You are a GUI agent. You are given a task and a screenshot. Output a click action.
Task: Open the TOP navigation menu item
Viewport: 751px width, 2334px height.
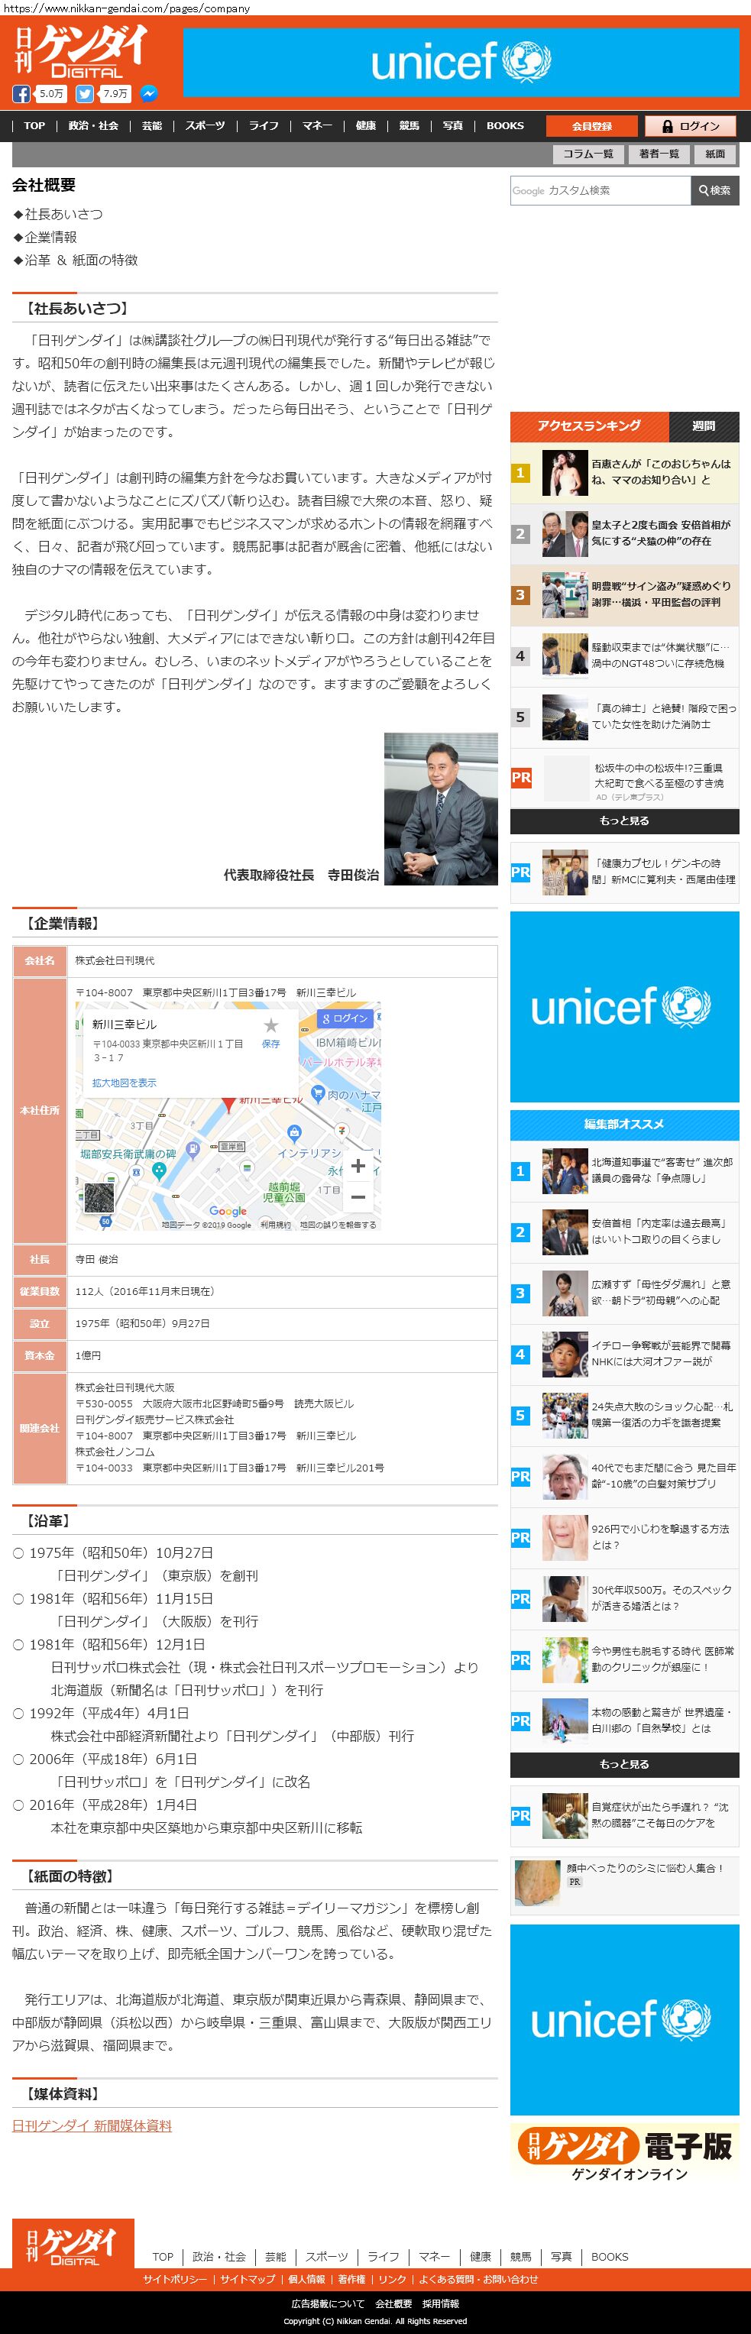tap(34, 126)
